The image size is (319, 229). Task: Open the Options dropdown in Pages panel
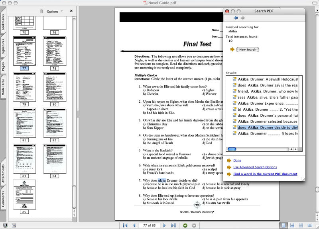tap(55, 12)
